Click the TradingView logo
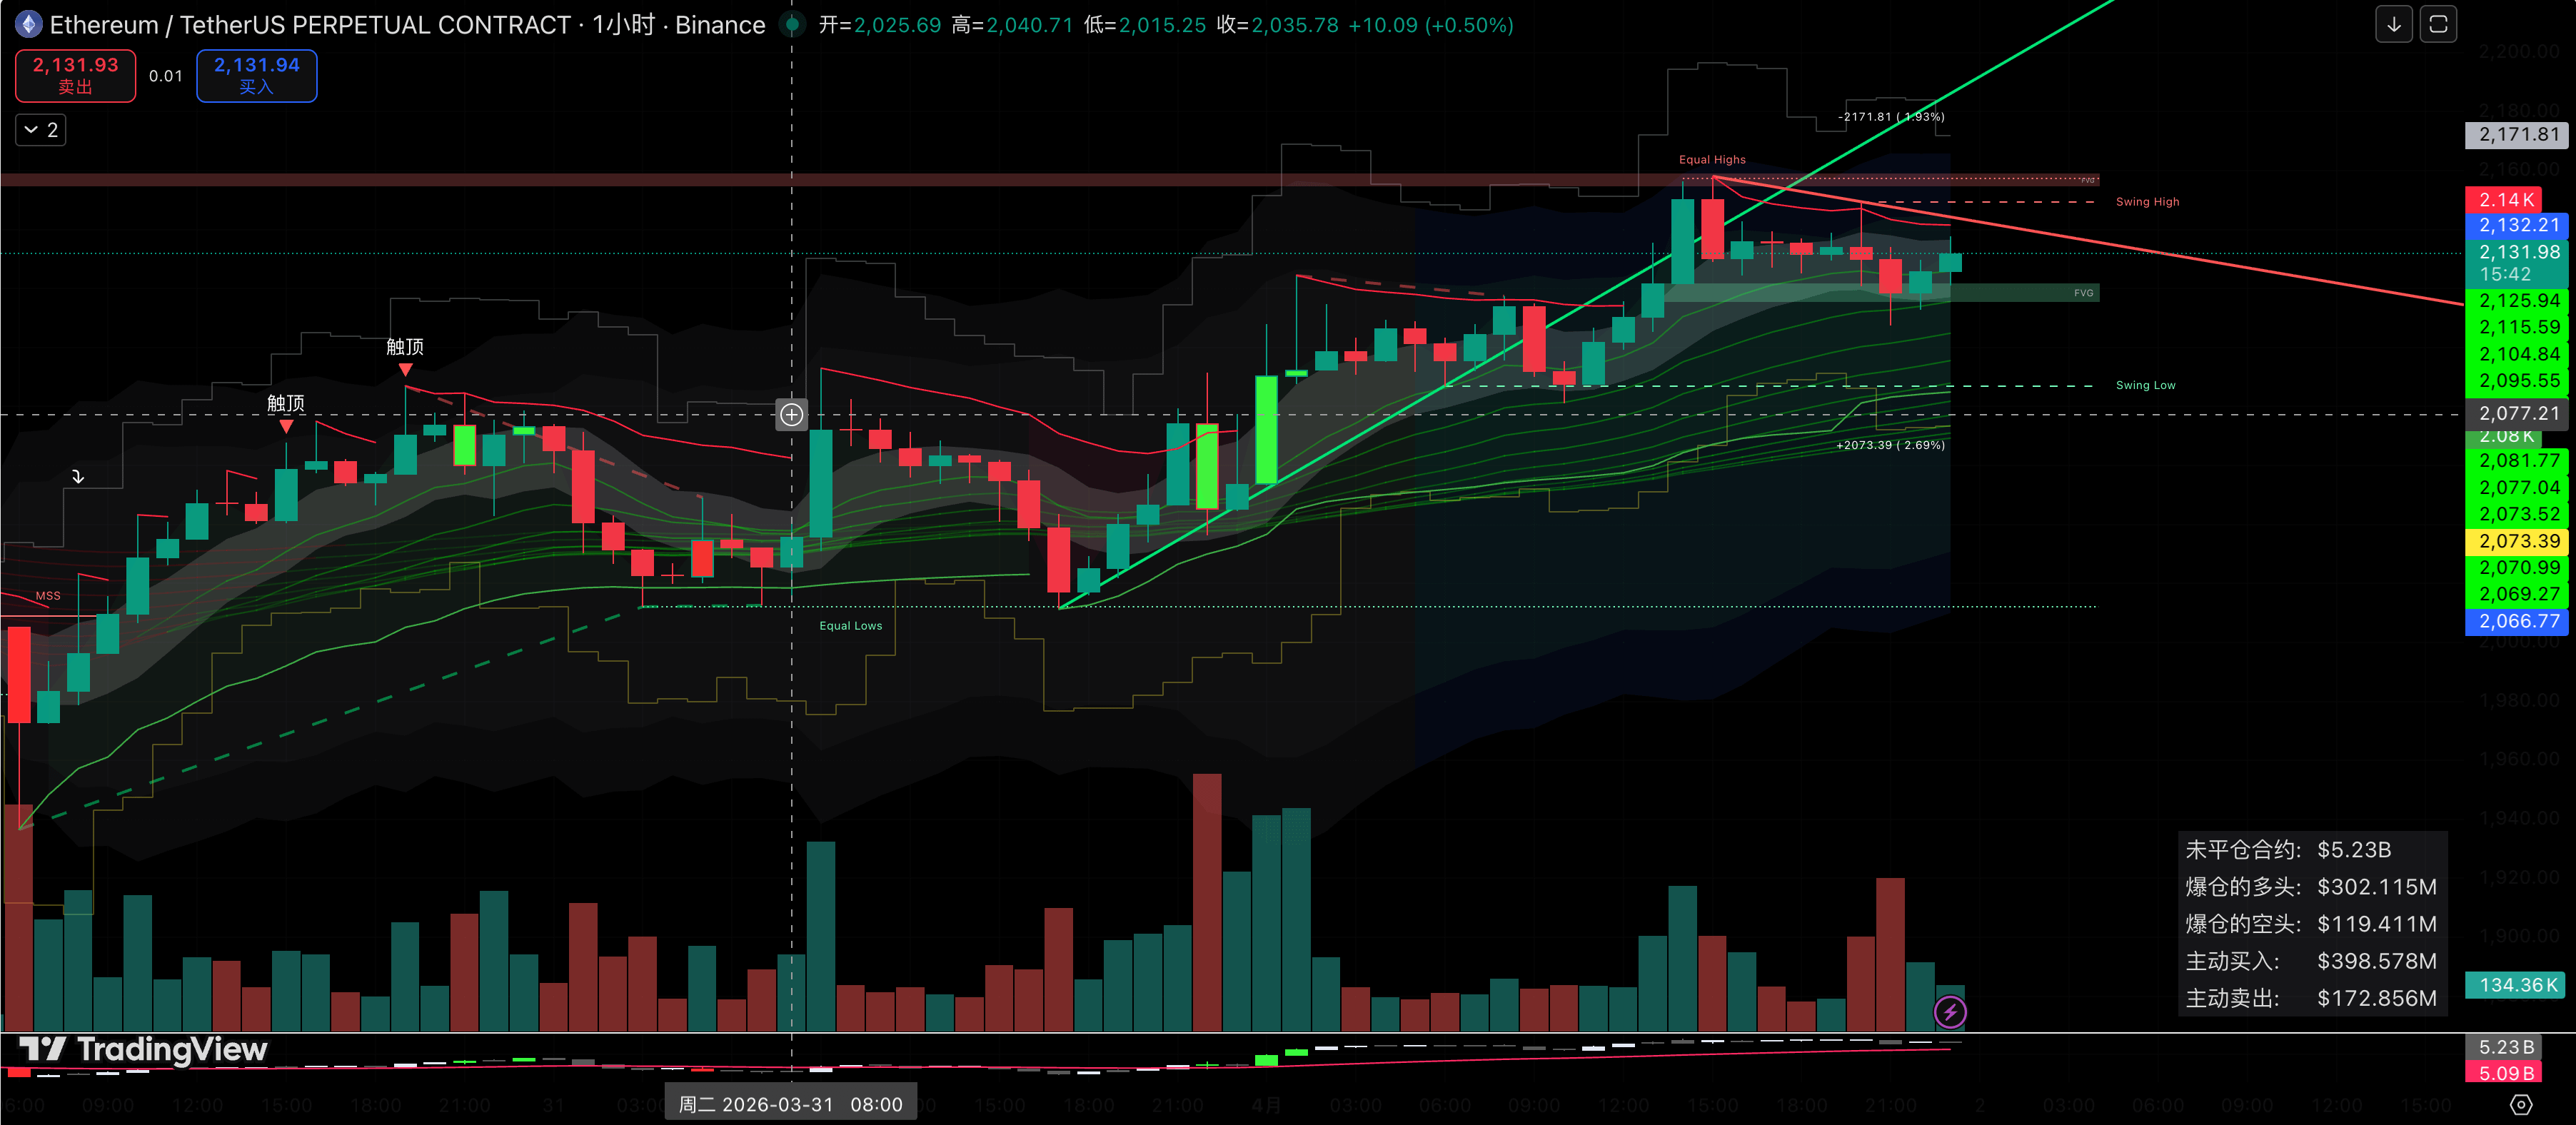2576x1125 pixels. 143,1049
